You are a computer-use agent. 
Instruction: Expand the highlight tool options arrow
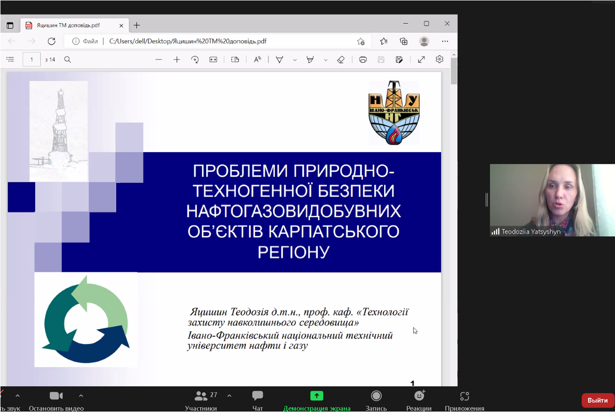325,60
